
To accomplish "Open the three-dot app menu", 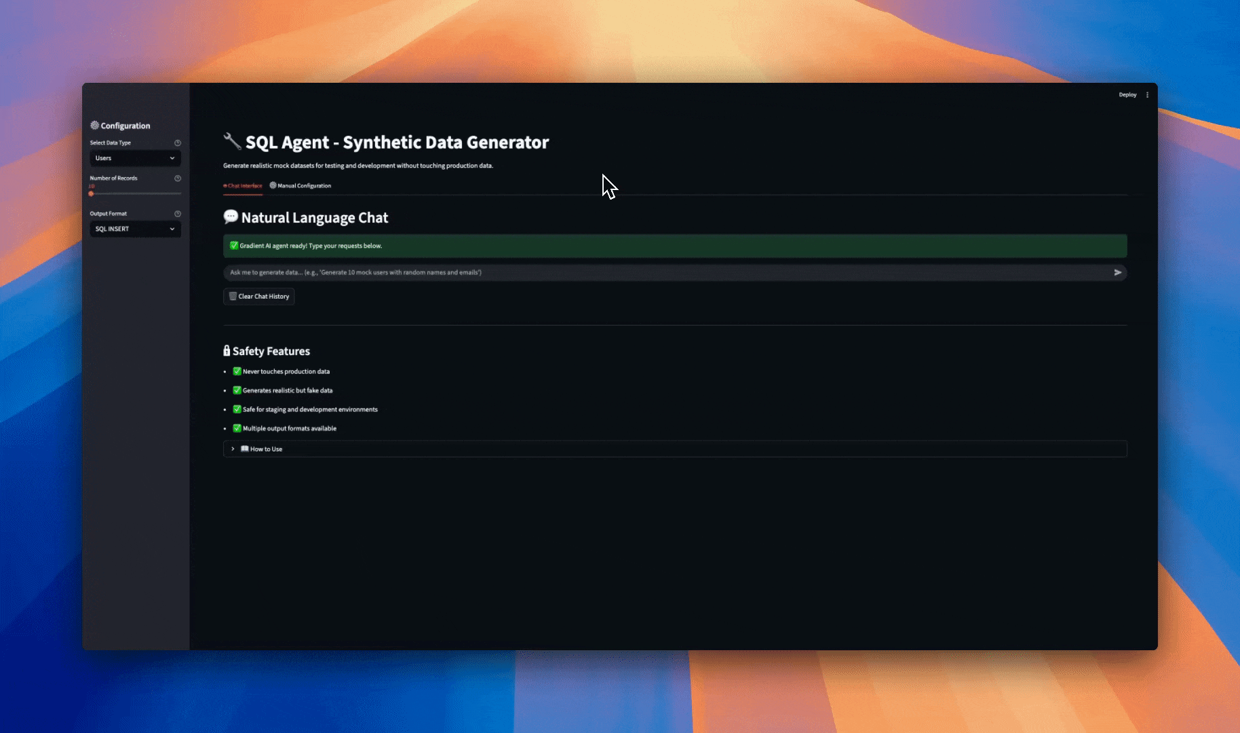I will click(1147, 94).
